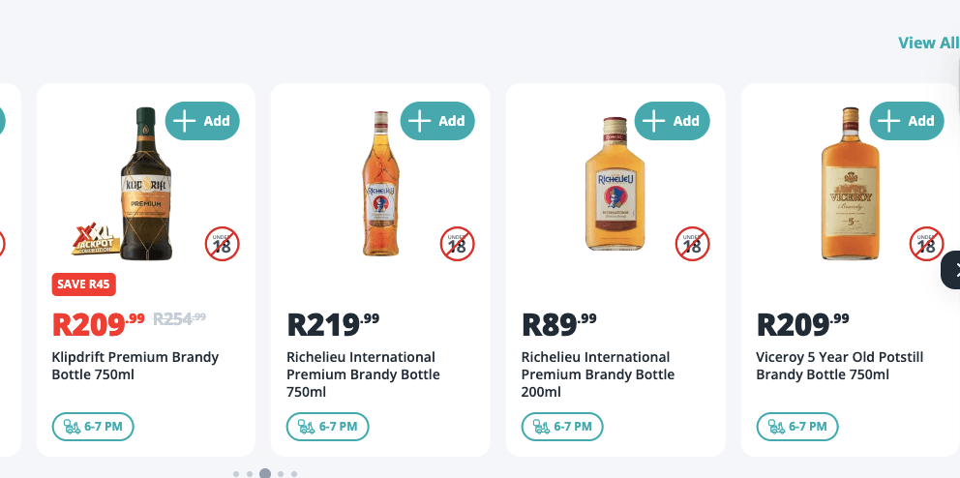The height and width of the screenshot is (478, 960).
Task: Click the SAVE R45 discount badge
Action: point(84,284)
